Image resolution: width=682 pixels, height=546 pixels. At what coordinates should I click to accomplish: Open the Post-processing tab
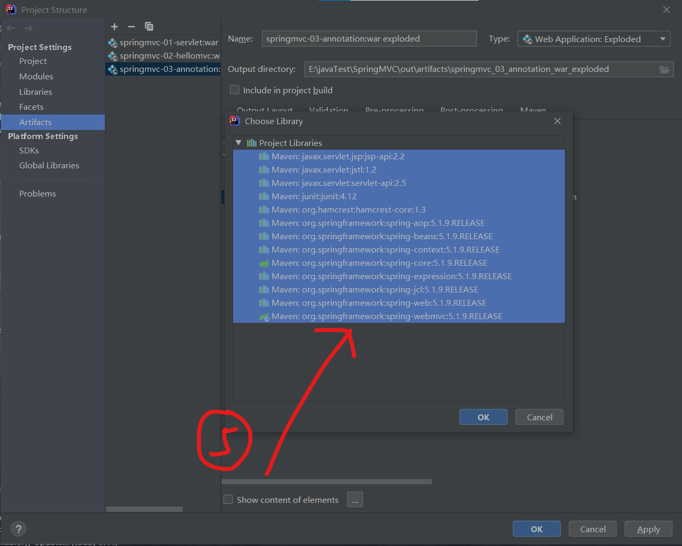coord(472,110)
